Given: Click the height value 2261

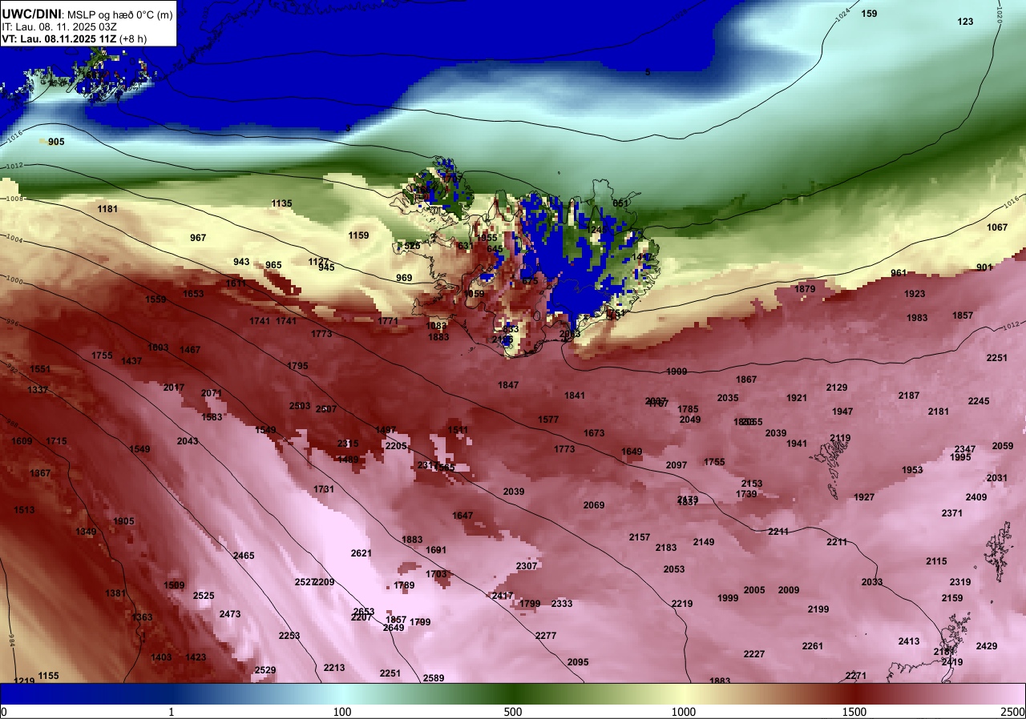Looking at the screenshot, I should coord(813,646).
